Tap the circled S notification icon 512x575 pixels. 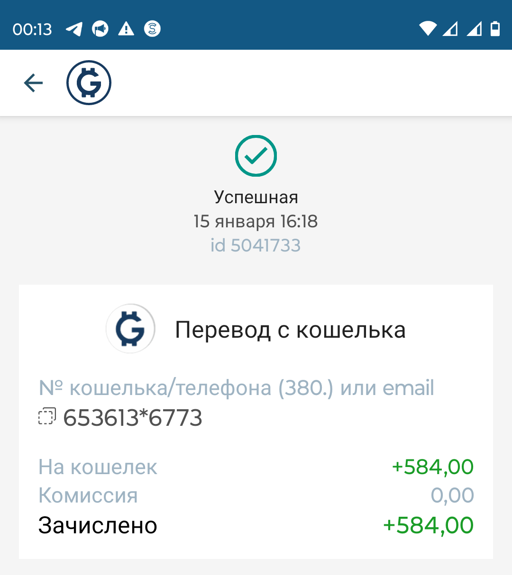coord(152,29)
